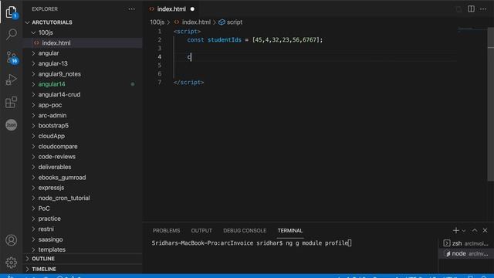
Task: Select the zsh terminal instance
Action: tap(465, 243)
